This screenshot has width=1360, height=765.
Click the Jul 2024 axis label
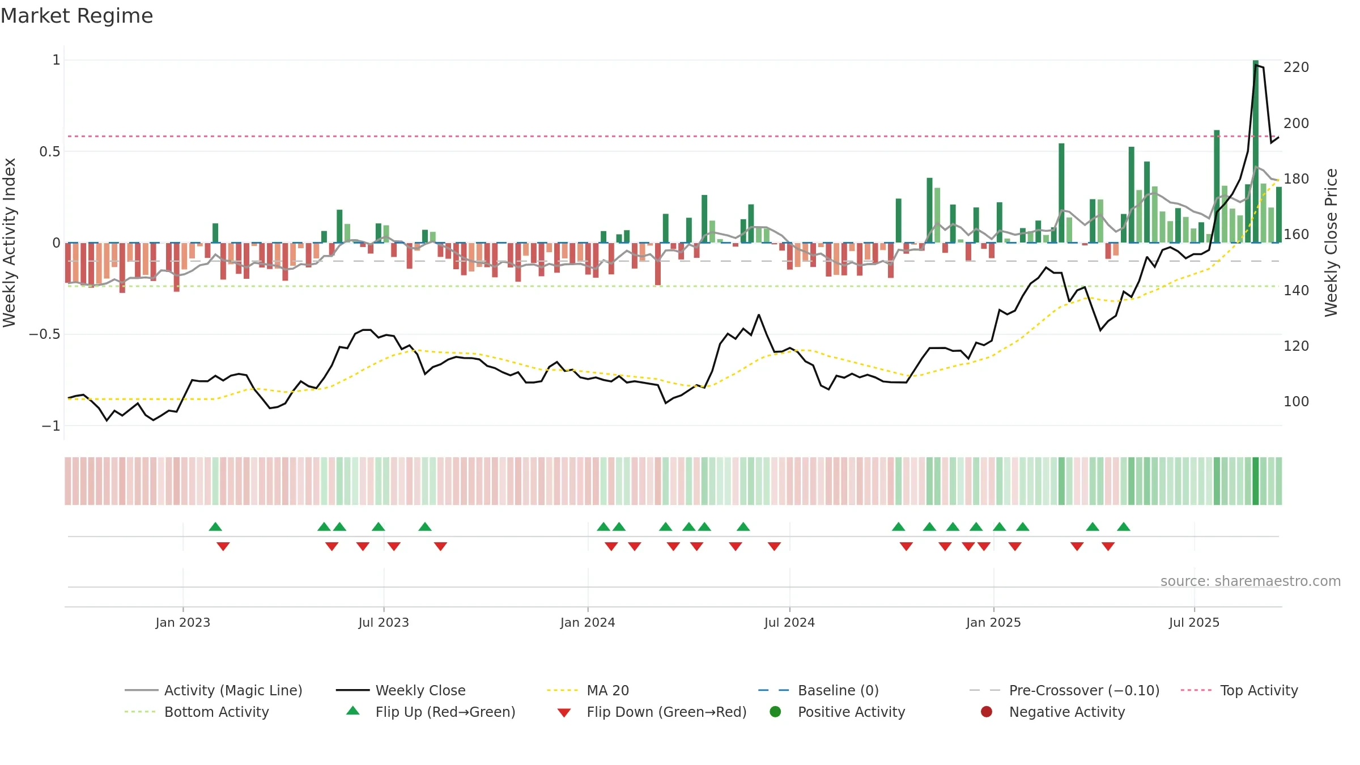(789, 622)
